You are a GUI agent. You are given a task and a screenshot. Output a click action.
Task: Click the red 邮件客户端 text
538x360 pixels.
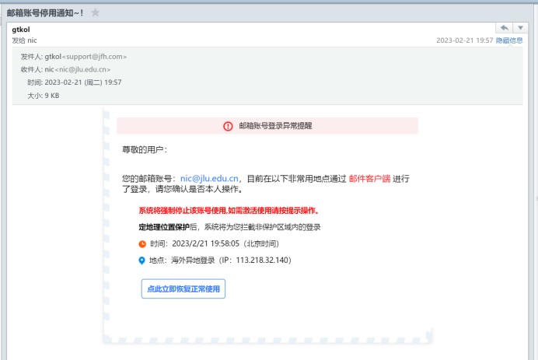coord(369,178)
